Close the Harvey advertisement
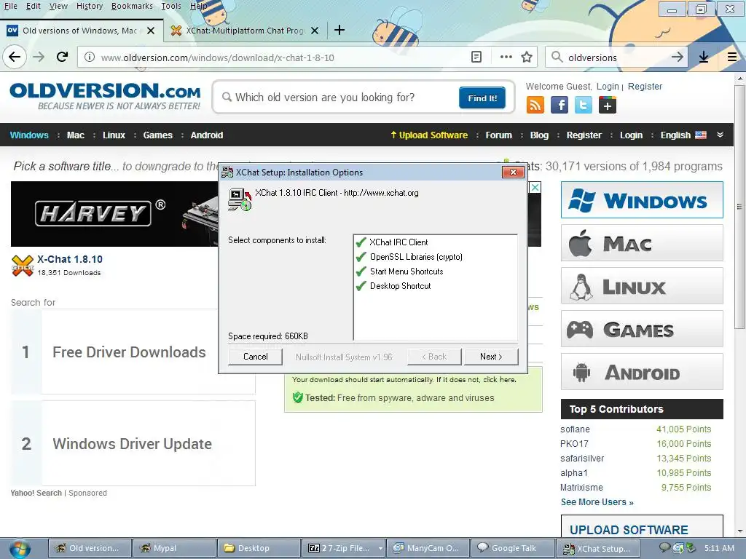This screenshot has width=746, height=559. pyautogui.click(x=535, y=187)
